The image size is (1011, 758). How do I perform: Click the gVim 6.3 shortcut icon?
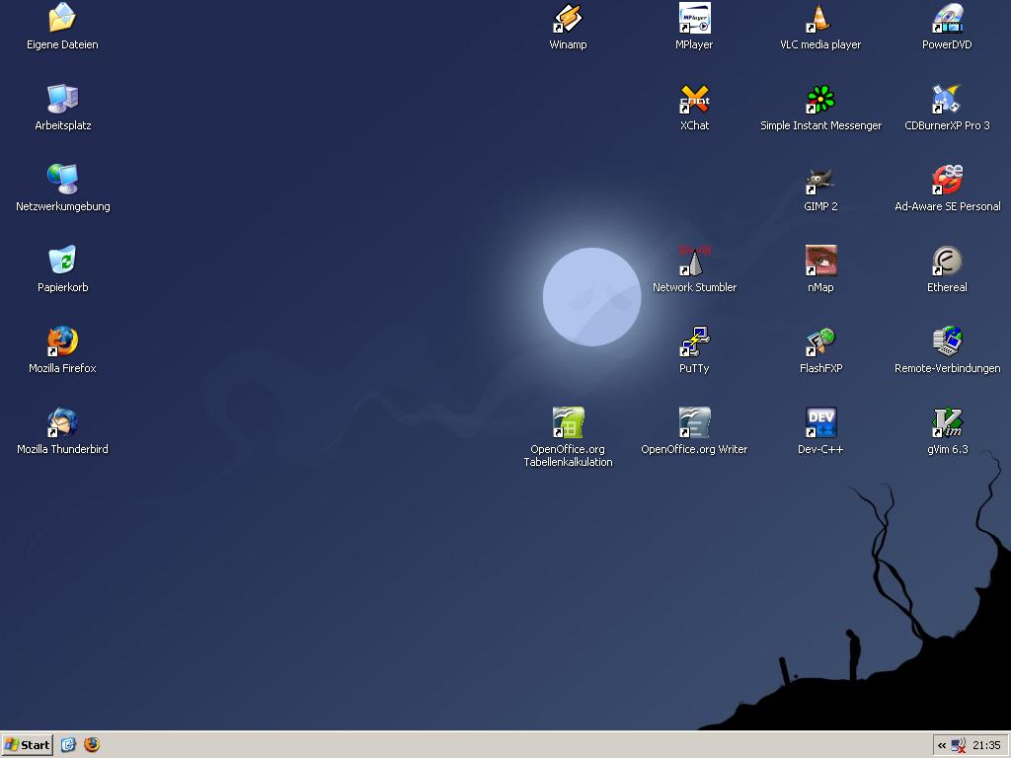click(x=947, y=422)
